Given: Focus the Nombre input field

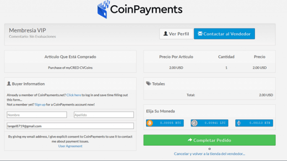Looking at the screenshot, I should pos(37,115).
